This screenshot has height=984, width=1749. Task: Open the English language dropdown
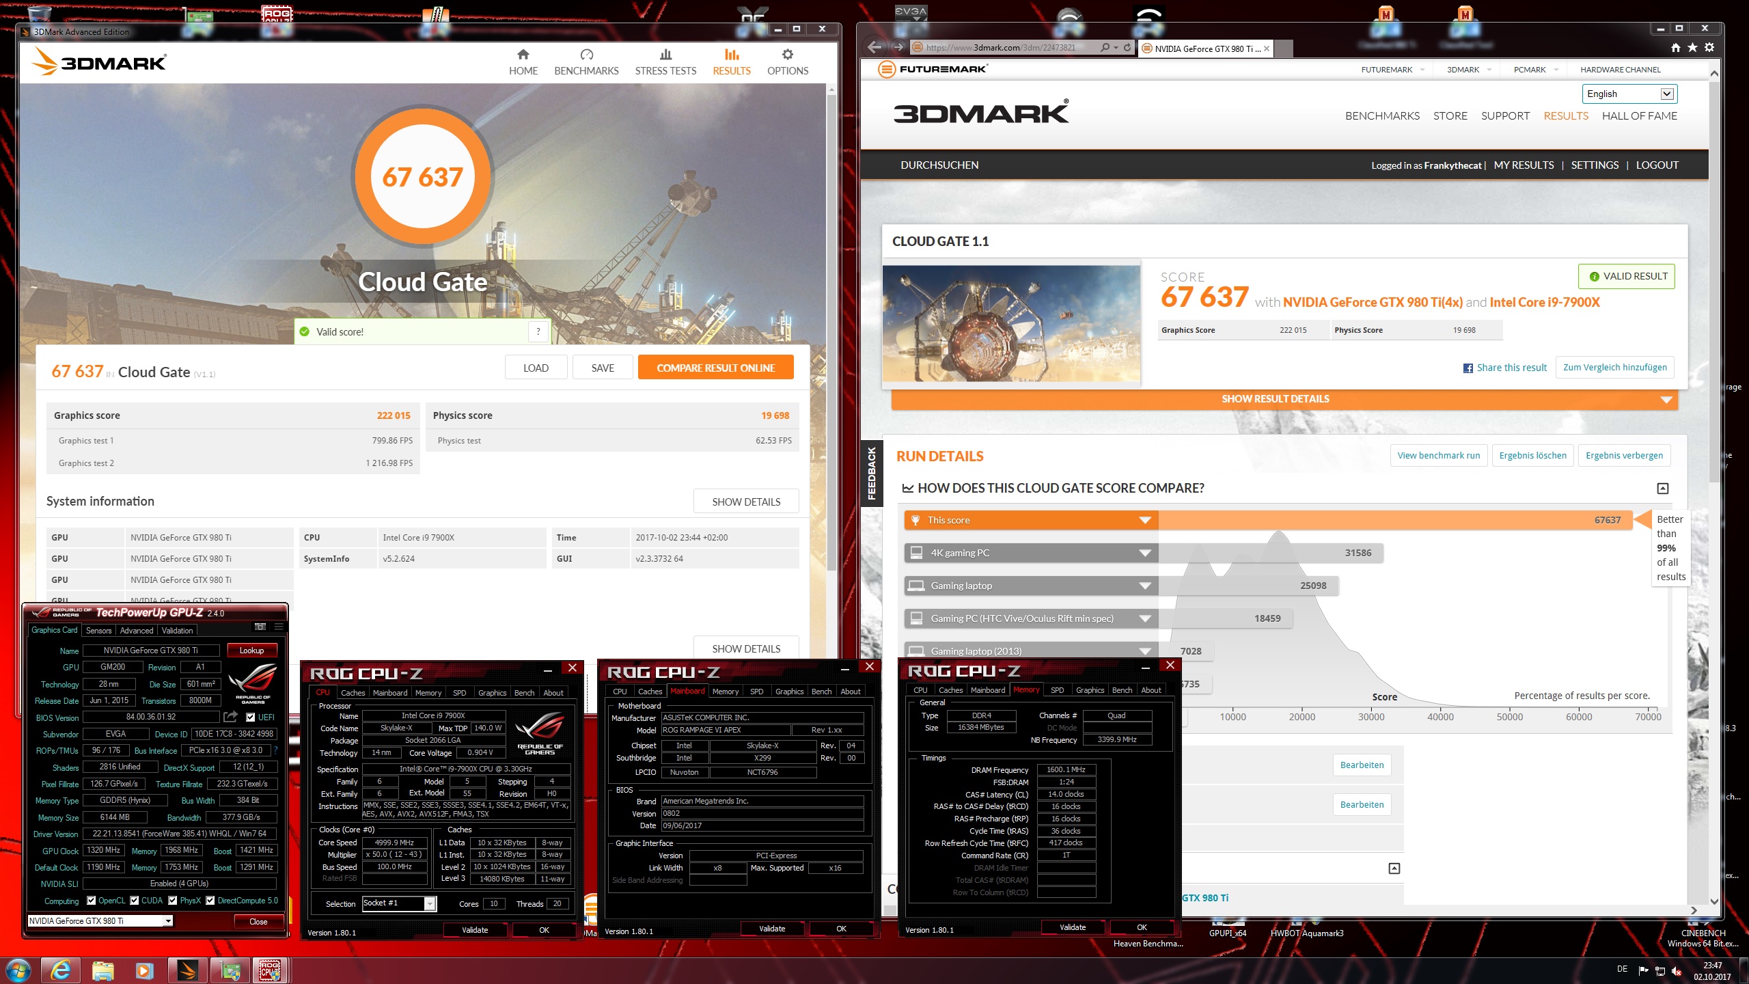pos(1629,94)
